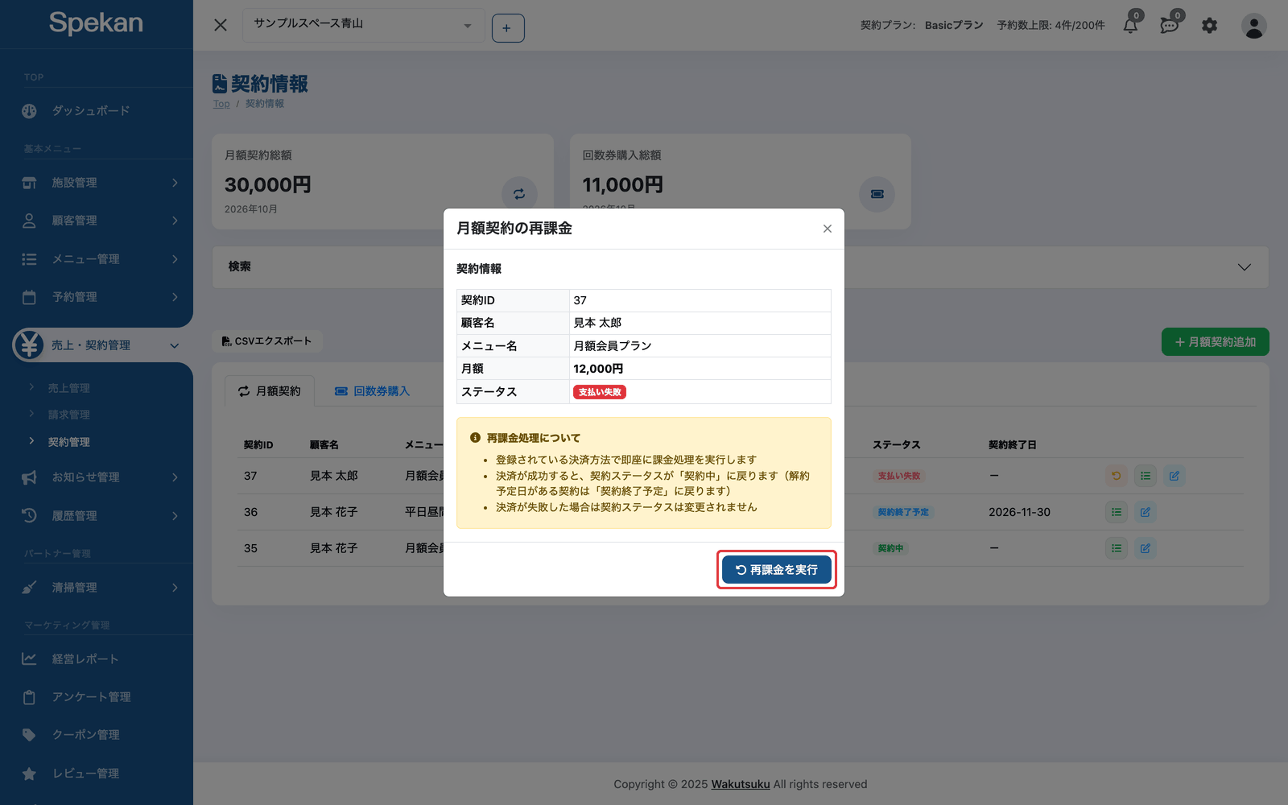This screenshot has height=805, width=1288.
Task: Expand 予約管理 in the sidebar
Action: pyautogui.click(x=97, y=297)
